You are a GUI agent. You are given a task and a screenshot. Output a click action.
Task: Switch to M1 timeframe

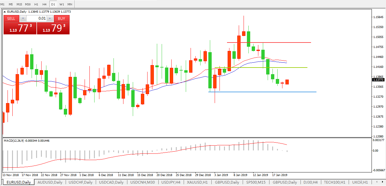[x=3, y=4]
